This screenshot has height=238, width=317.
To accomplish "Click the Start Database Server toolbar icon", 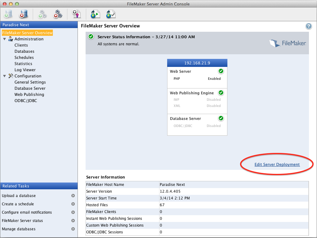I will click(8, 14).
